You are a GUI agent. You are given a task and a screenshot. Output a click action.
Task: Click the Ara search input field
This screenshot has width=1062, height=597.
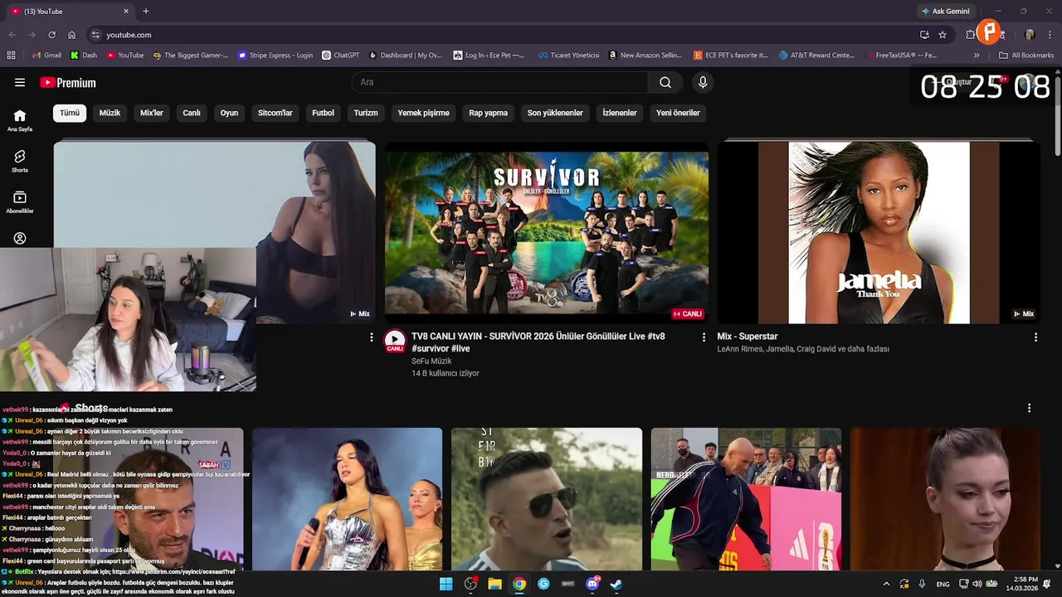[x=499, y=82]
